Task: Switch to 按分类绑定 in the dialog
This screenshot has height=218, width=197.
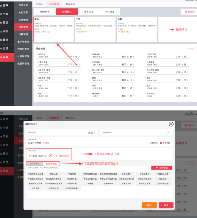Action: coord(35,163)
